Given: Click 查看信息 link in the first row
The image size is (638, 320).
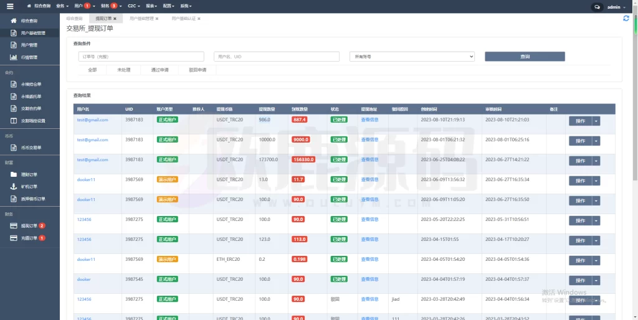Looking at the screenshot, I should [x=369, y=120].
